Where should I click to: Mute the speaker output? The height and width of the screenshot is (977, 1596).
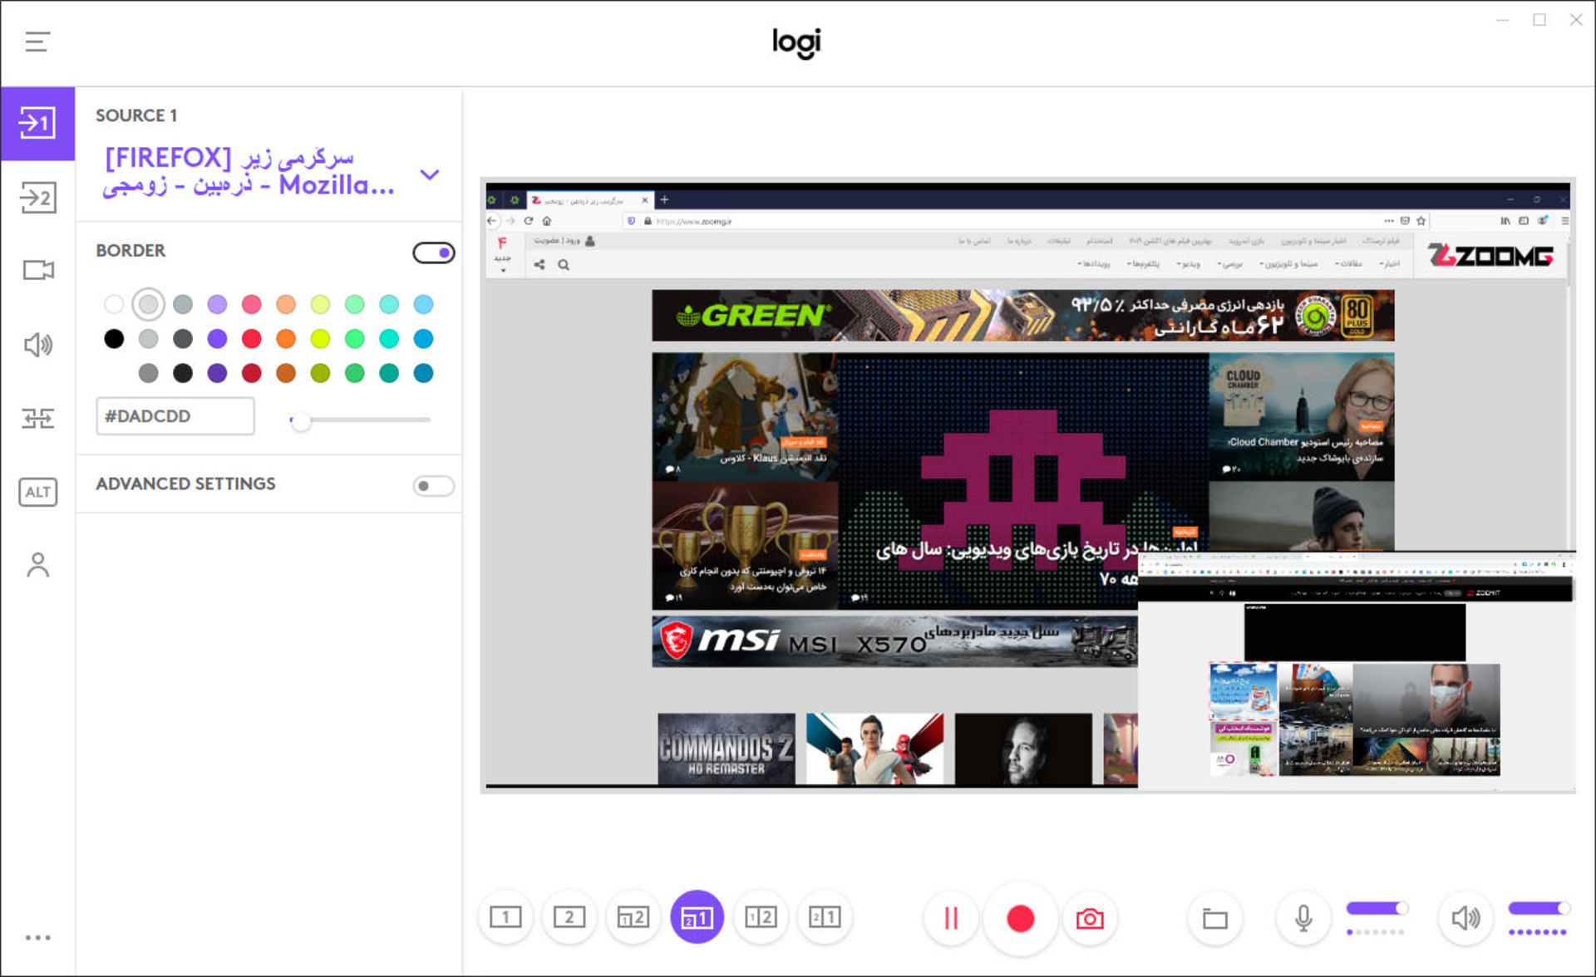point(1465,918)
